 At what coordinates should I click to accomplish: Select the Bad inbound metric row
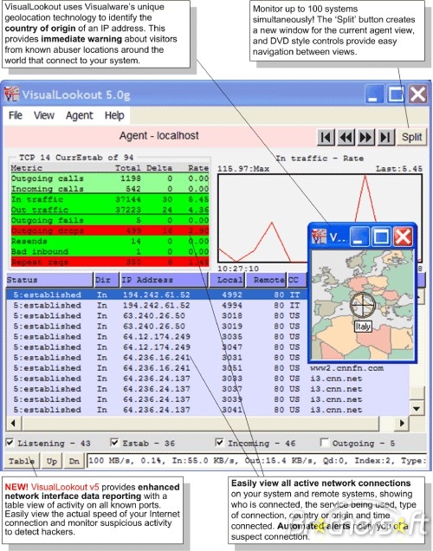coord(110,251)
